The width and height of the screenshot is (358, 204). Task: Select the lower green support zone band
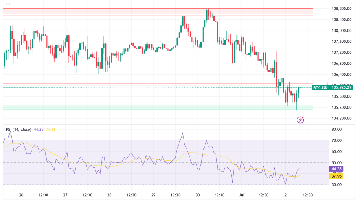pyautogui.click(x=158, y=107)
